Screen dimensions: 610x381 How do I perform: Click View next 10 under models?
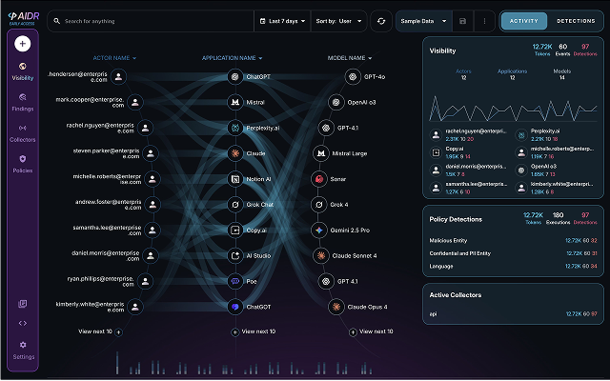click(x=372, y=331)
